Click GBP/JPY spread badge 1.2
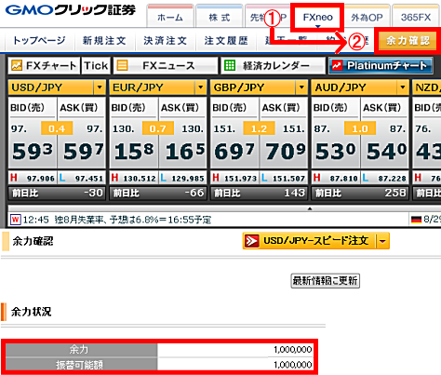The width and height of the screenshot is (441, 375). 259,128
